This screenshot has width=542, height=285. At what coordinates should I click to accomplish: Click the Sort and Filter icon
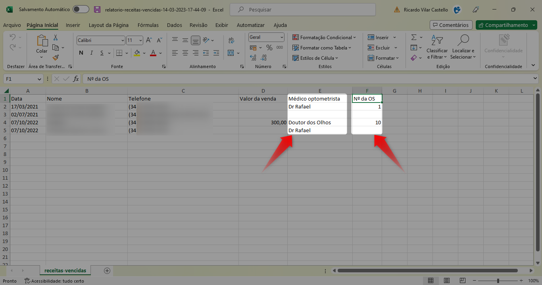tap(437, 40)
